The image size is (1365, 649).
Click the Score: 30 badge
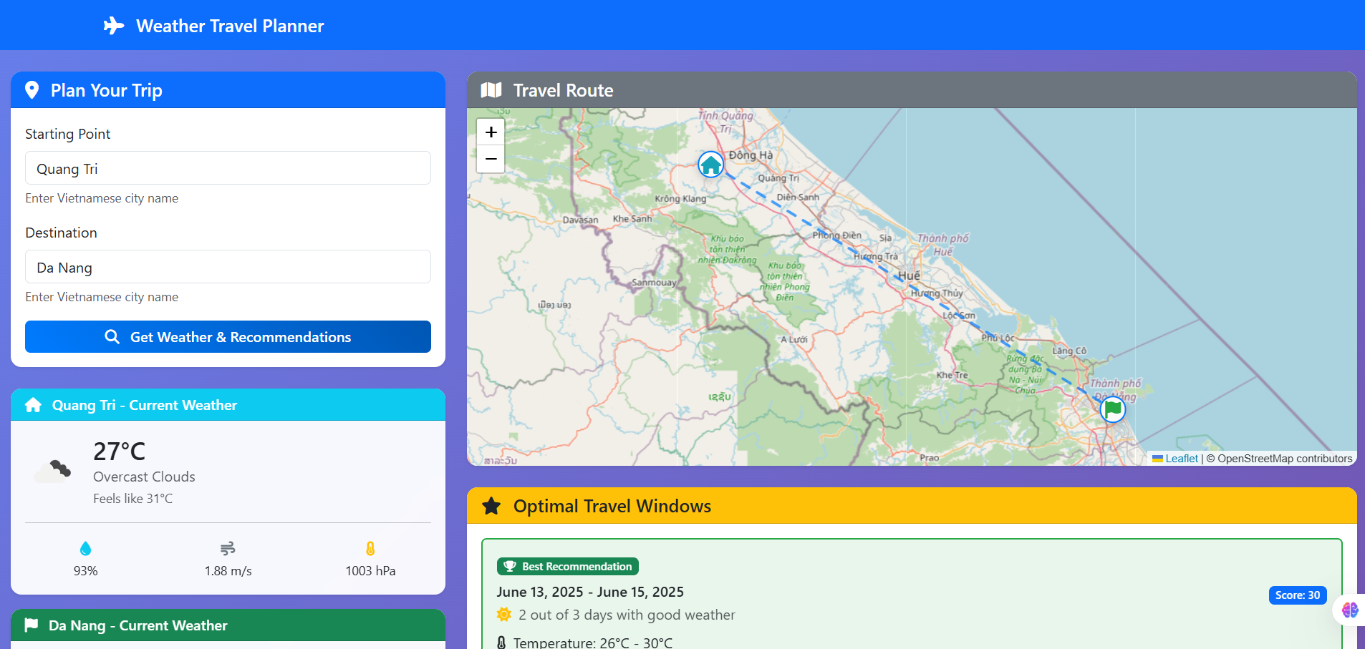pyautogui.click(x=1298, y=595)
